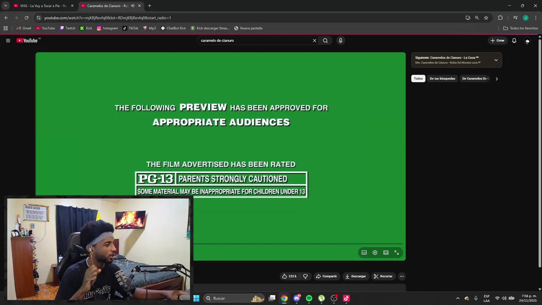The image size is (542, 305).
Task: Open video player settings gear
Action: tap(375, 252)
